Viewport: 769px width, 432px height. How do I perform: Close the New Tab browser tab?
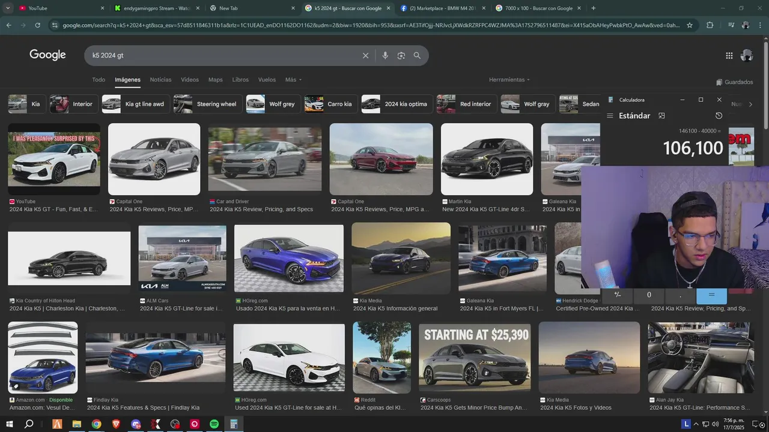click(293, 8)
